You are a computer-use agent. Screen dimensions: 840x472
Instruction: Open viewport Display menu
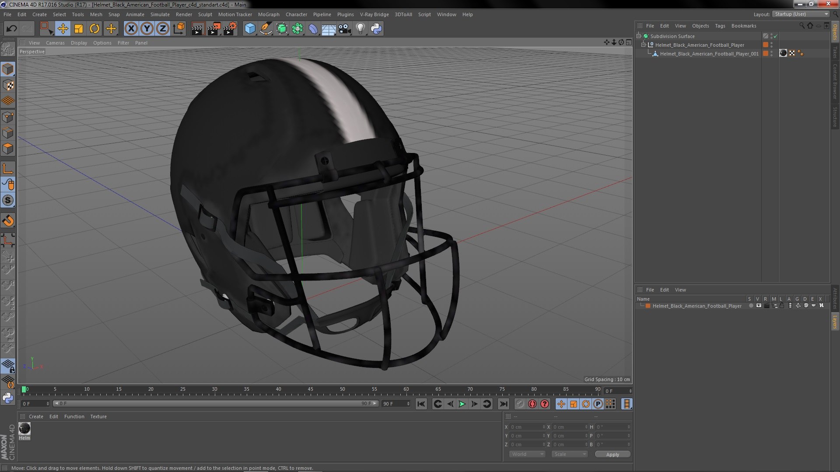(x=79, y=43)
